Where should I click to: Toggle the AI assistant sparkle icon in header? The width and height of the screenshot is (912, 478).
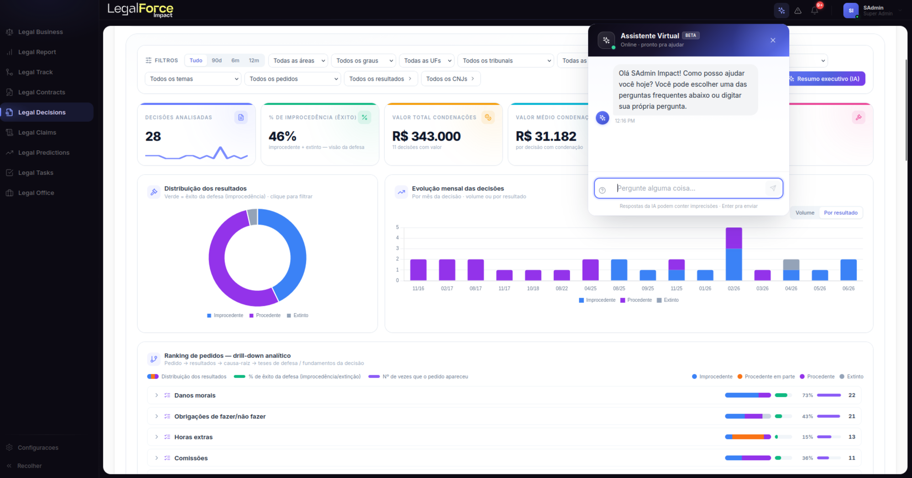[781, 11]
